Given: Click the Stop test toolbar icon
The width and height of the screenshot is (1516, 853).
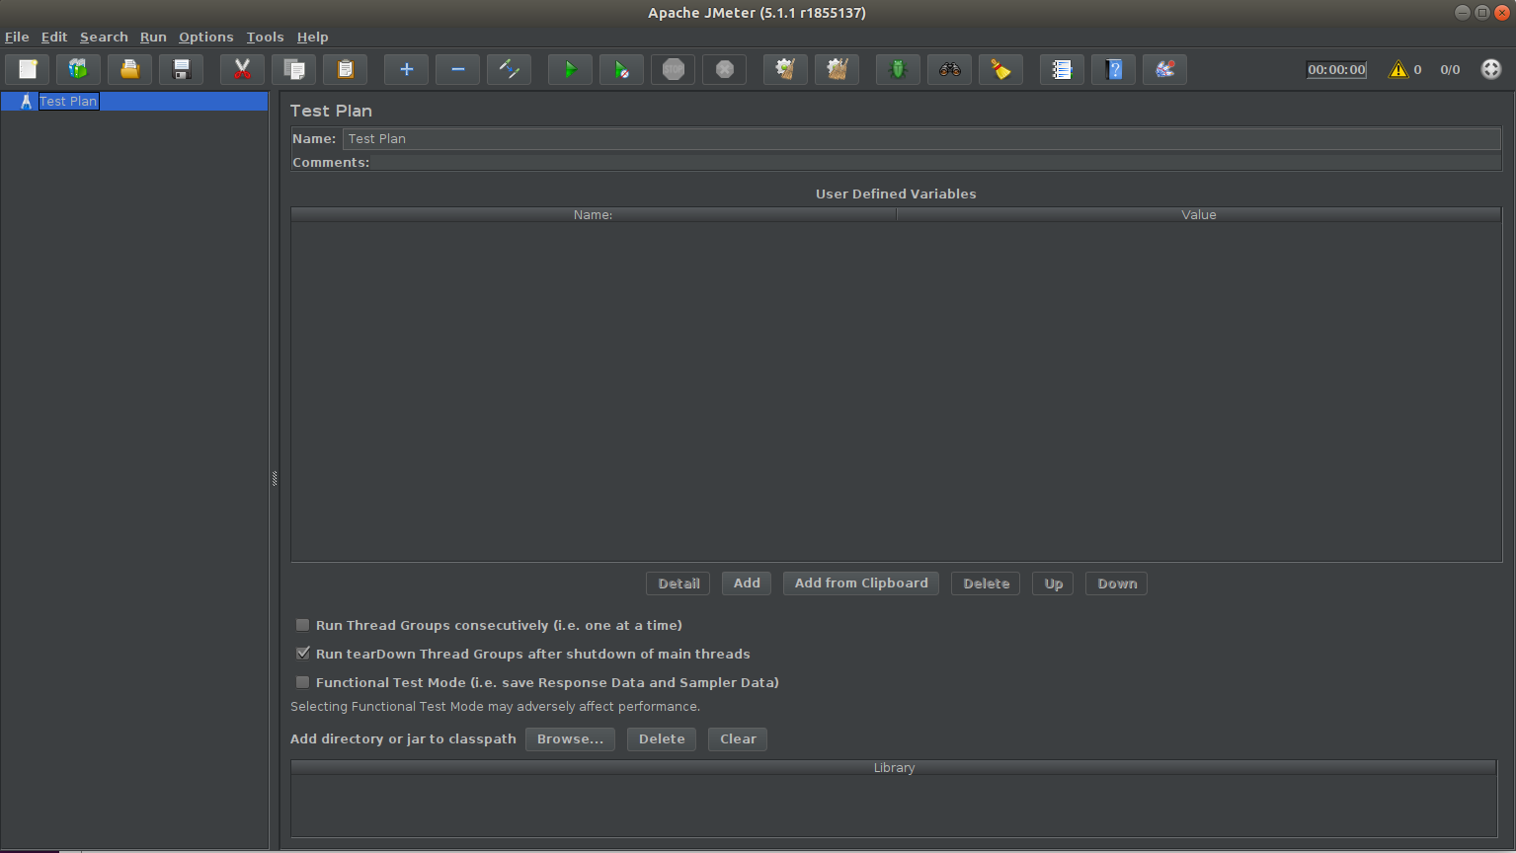Looking at the screenshot, I should point(674,69).
